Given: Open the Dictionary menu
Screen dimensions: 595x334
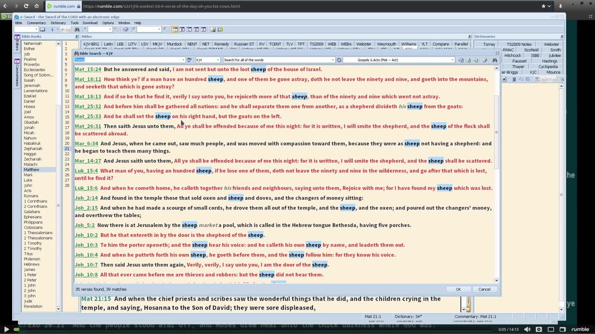Looking at the screenshot, I should [x=58, y=23].
